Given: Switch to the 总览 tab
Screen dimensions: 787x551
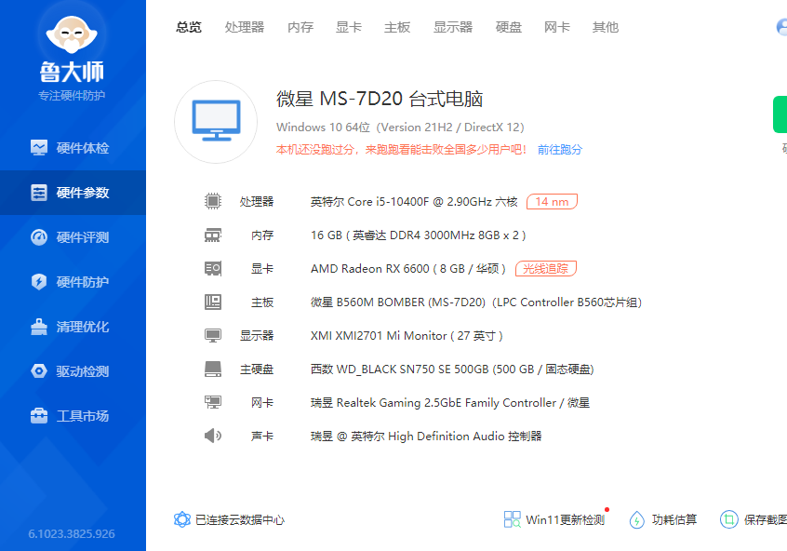Looking at the screenshot, I should 189,27.
